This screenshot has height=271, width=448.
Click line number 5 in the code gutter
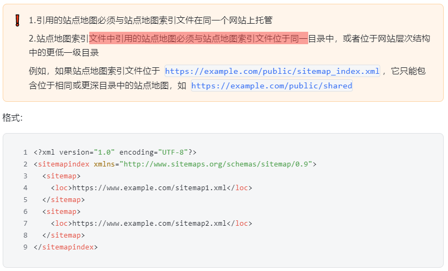(25, 200)
